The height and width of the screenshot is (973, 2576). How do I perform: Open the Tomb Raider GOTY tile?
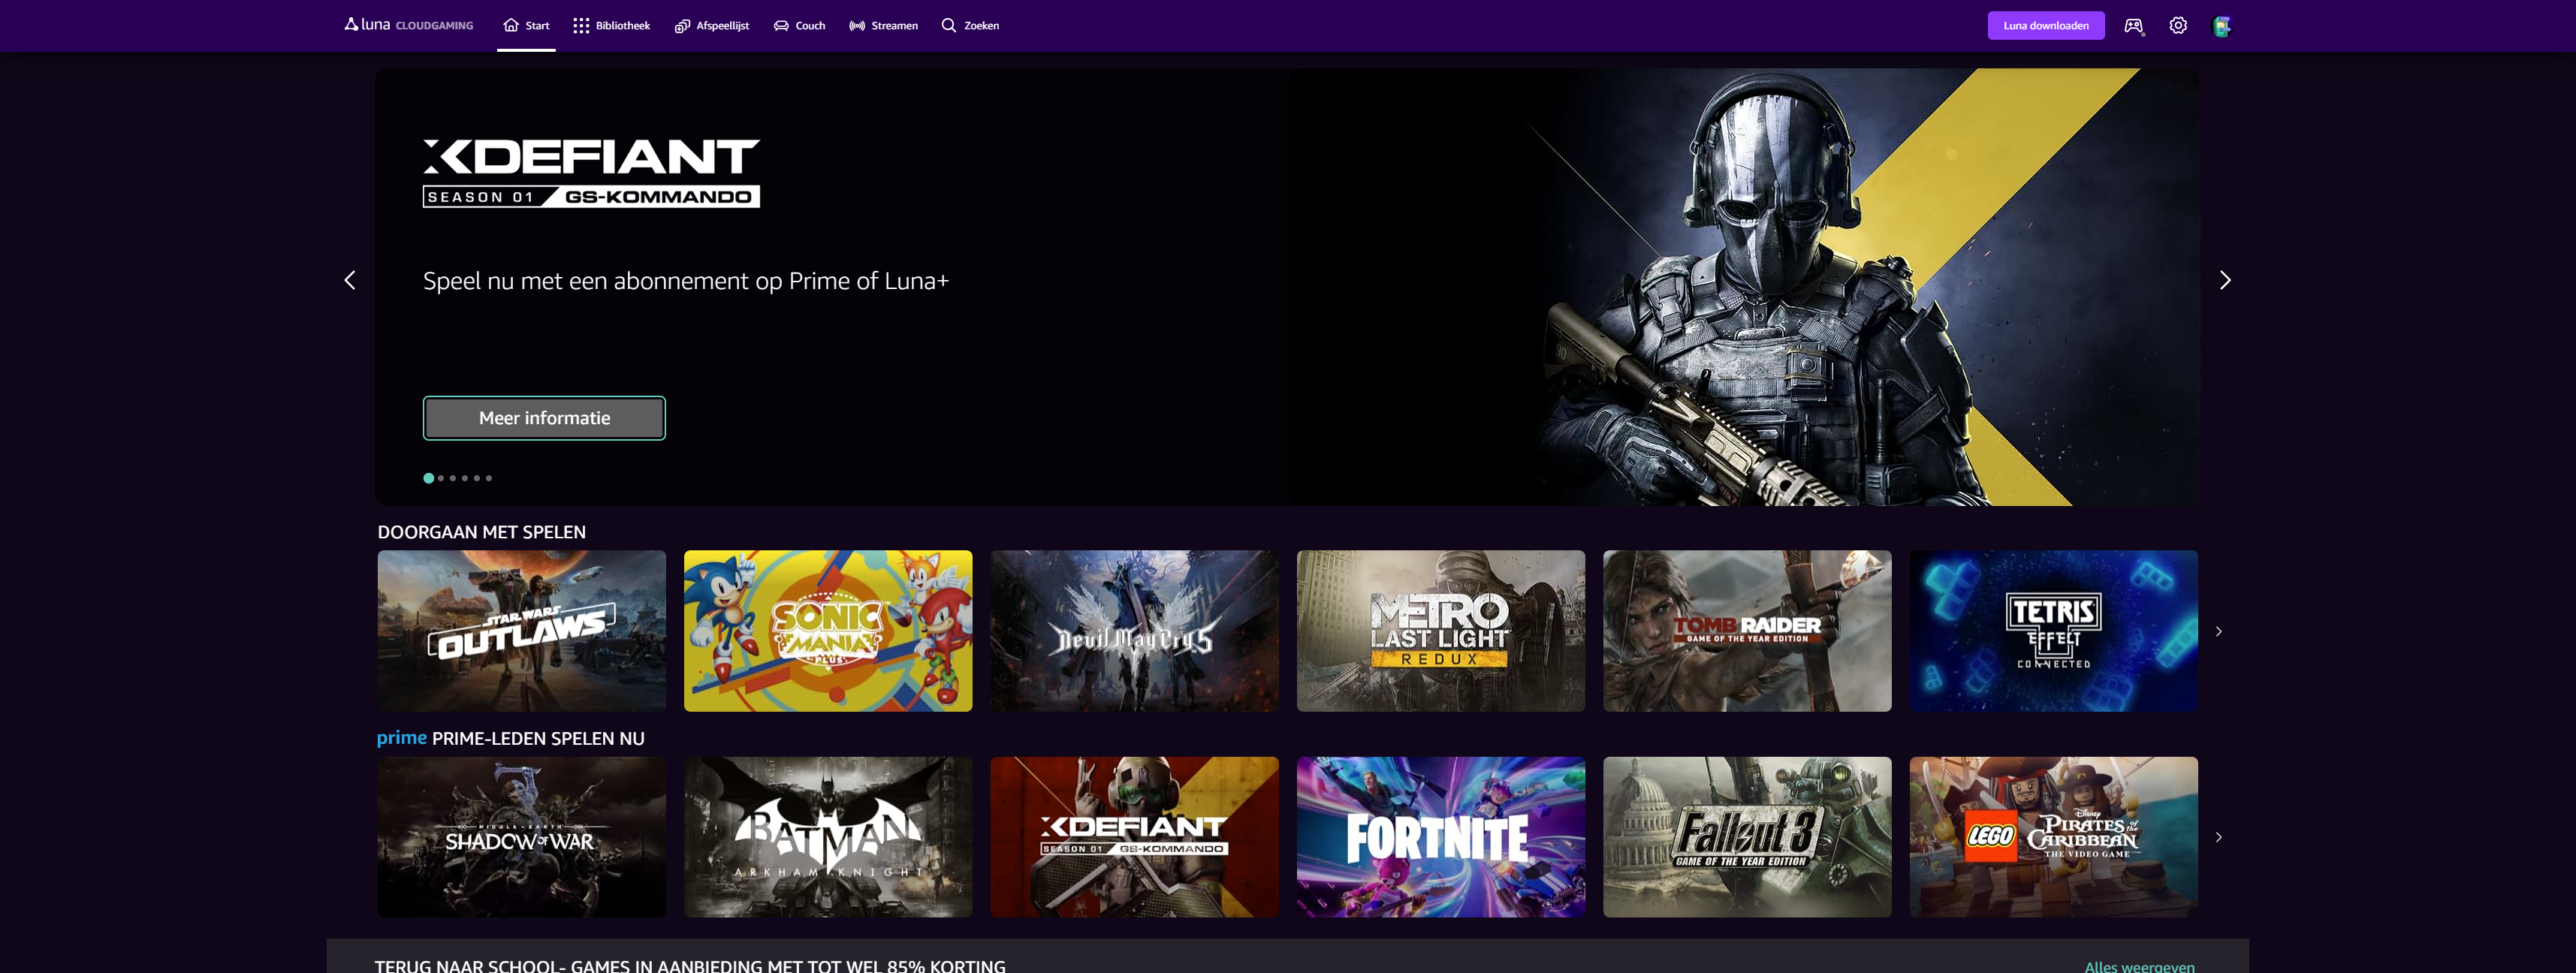tap(1747, 631)
